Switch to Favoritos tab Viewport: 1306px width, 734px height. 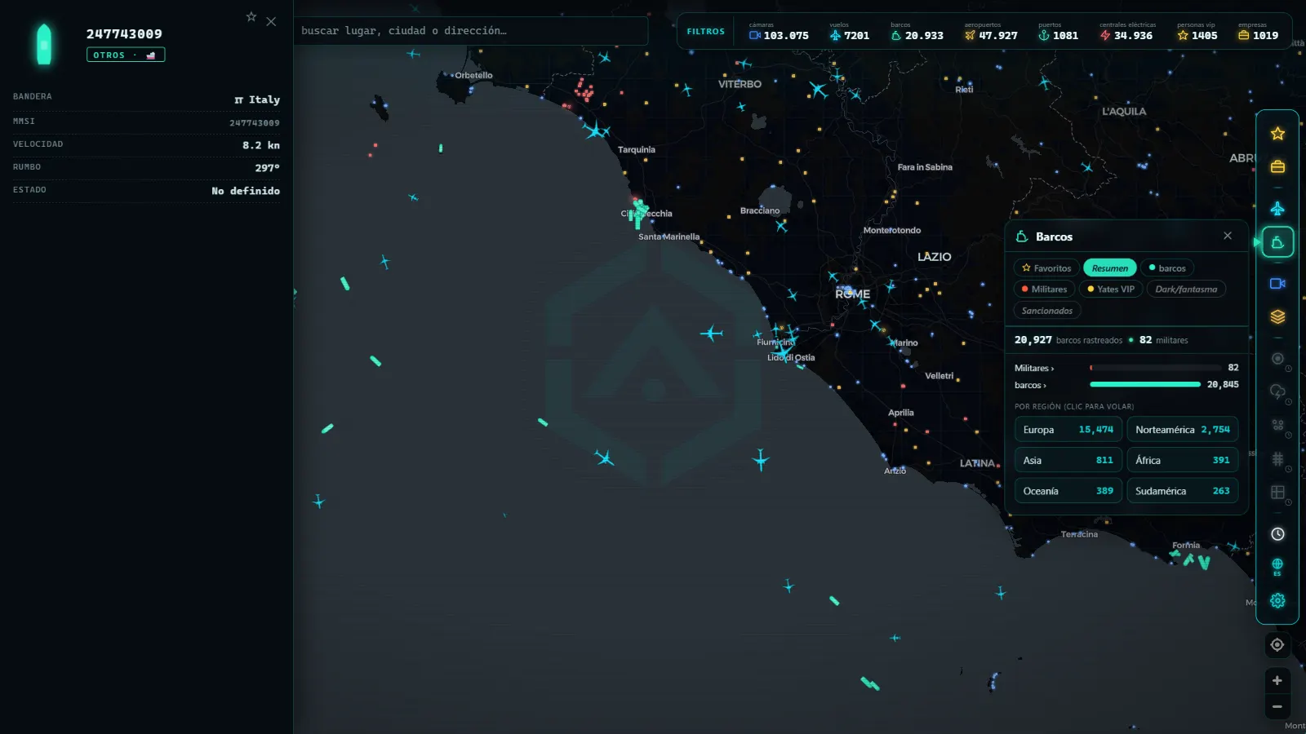(x=1046, y=268)
